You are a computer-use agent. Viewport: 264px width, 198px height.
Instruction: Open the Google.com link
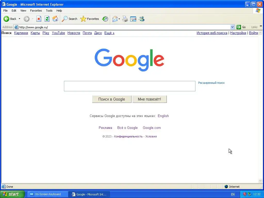152,128
